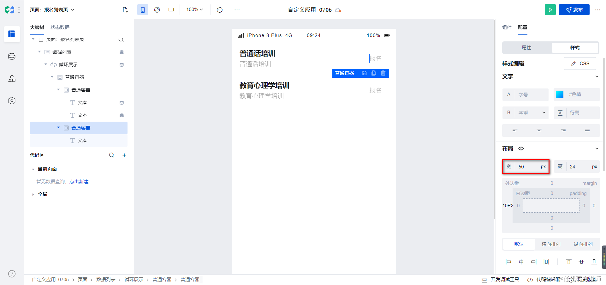This screenshot has height=285, width=606.
Task: Collapse the 文字 style section
Action: click(597, 76)
